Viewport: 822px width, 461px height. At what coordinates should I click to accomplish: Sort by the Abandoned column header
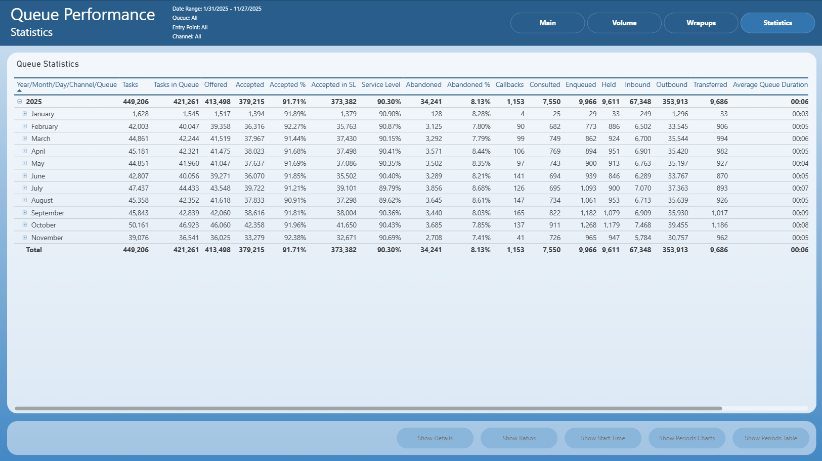pyautogui.click(x=423, y=84)
